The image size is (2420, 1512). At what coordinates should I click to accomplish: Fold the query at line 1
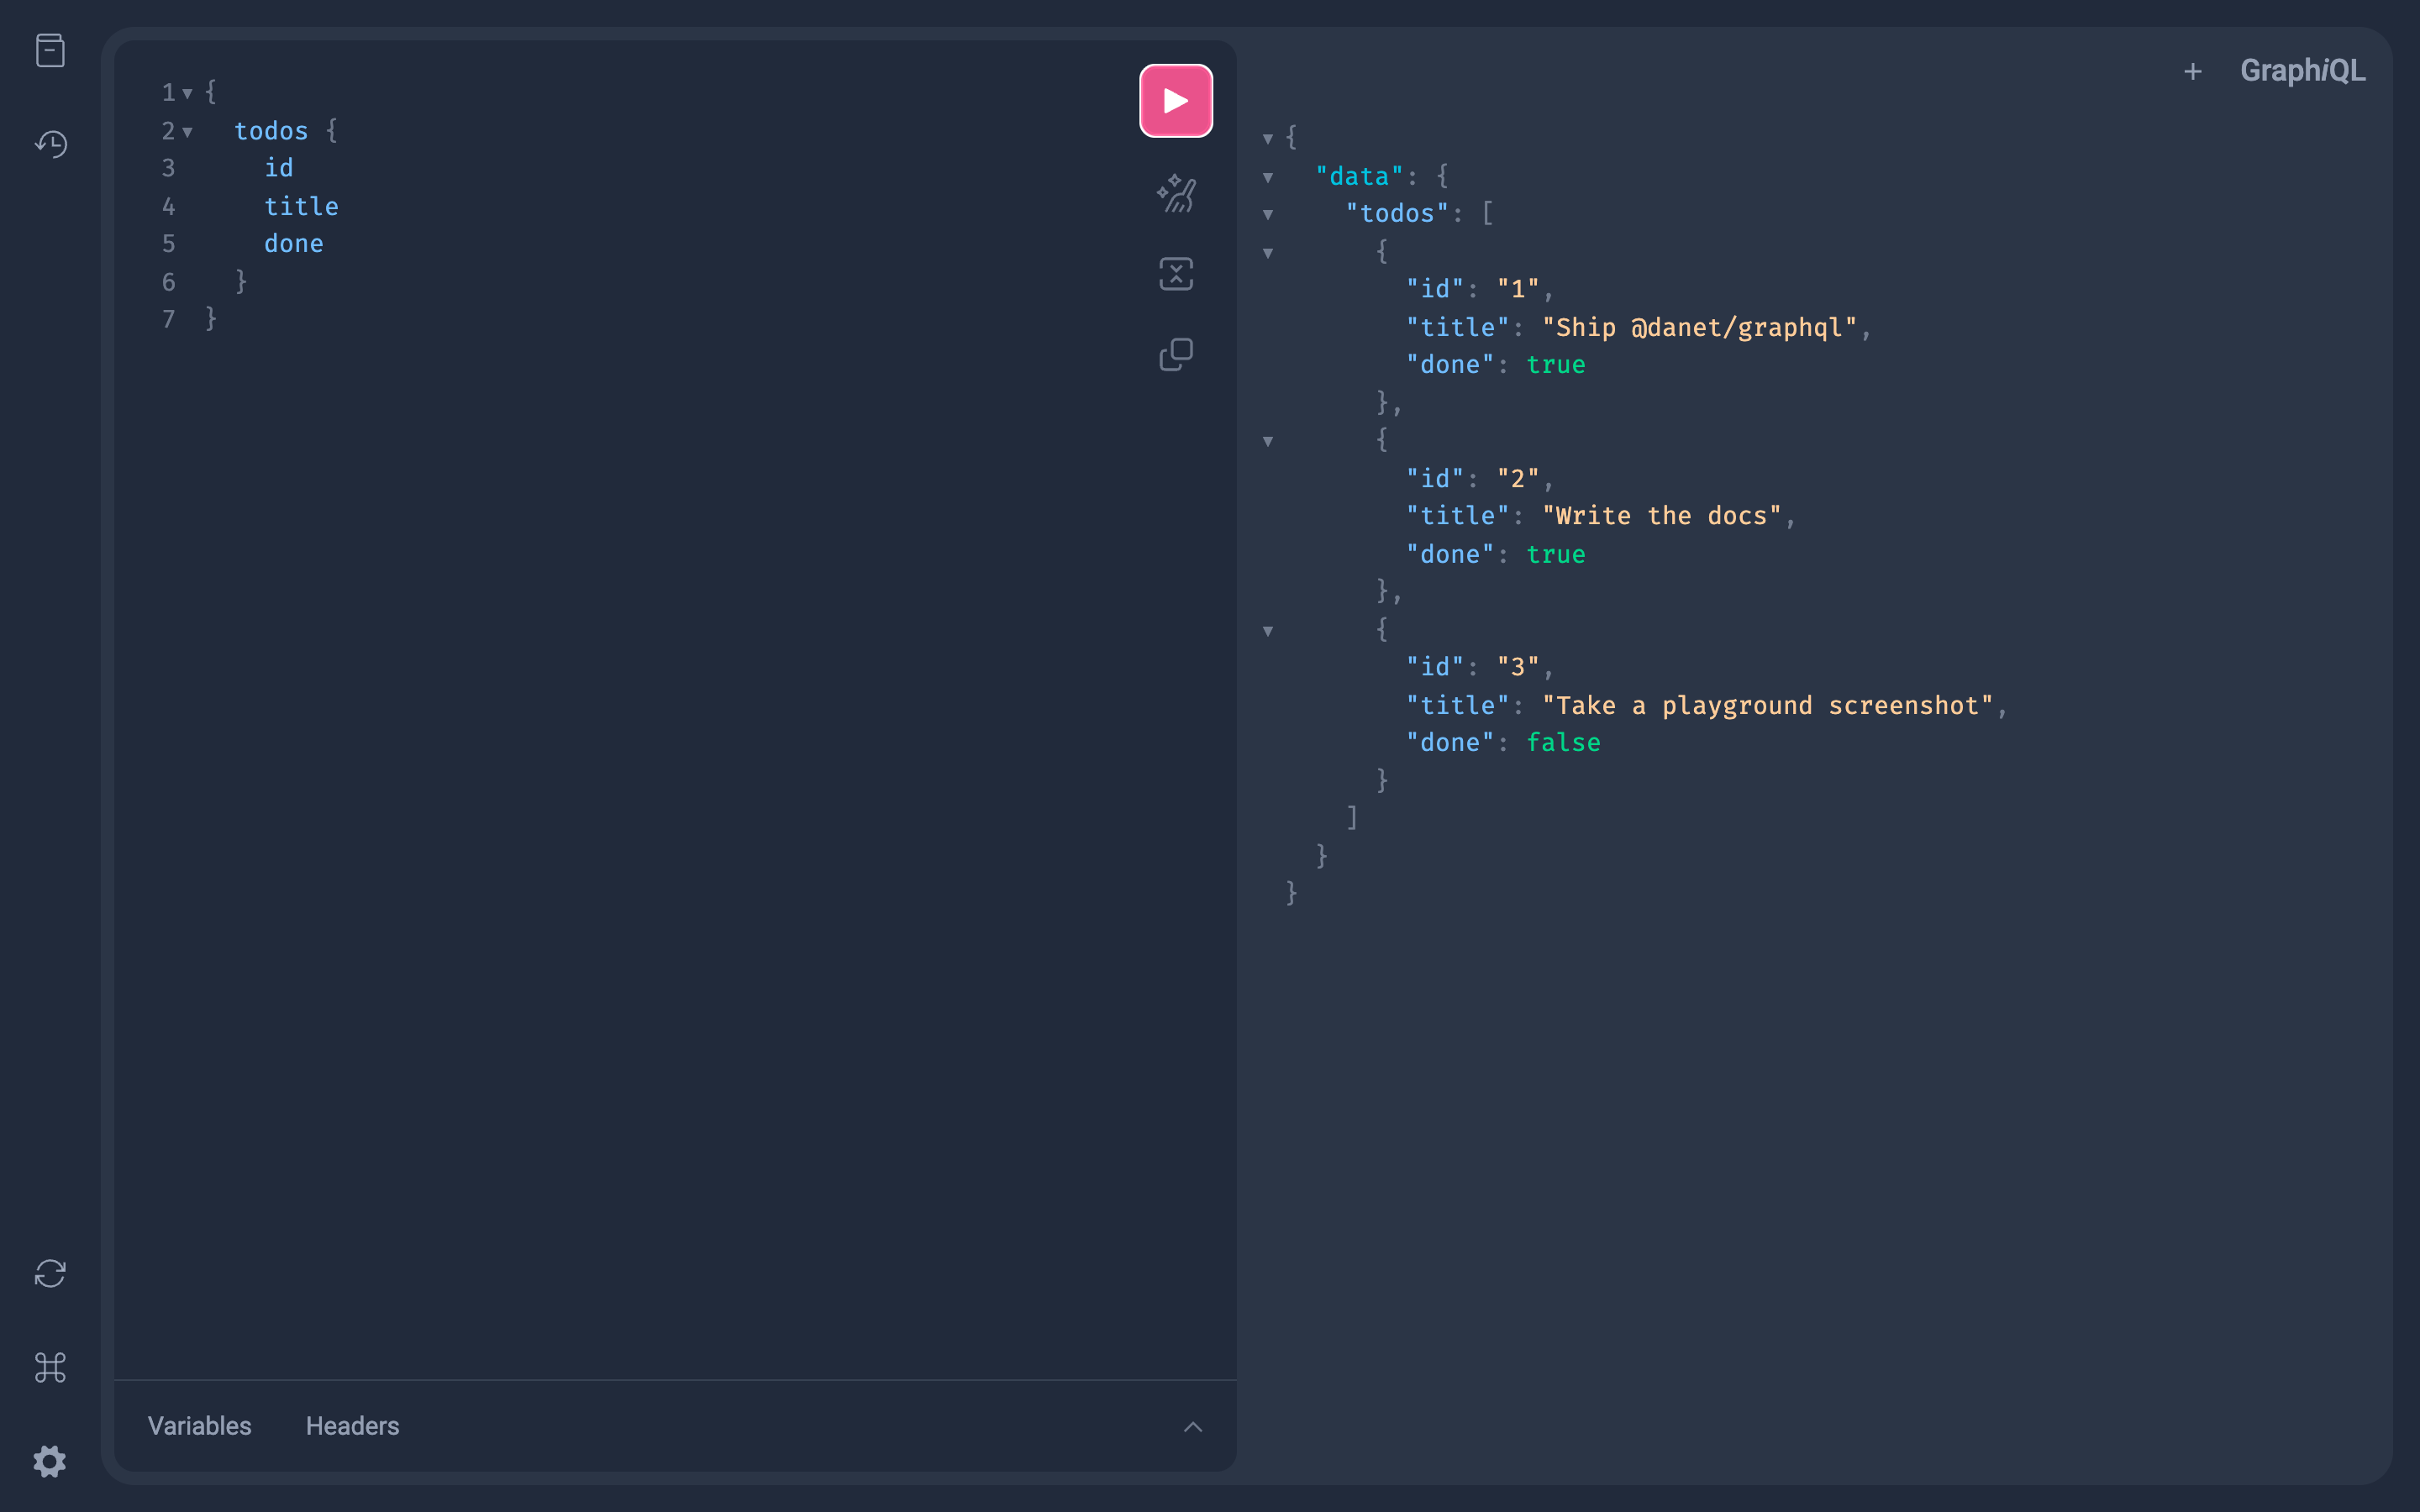187,93
